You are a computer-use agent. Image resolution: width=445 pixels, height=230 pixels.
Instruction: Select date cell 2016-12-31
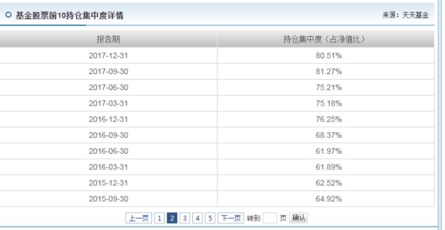pos(108,119)
